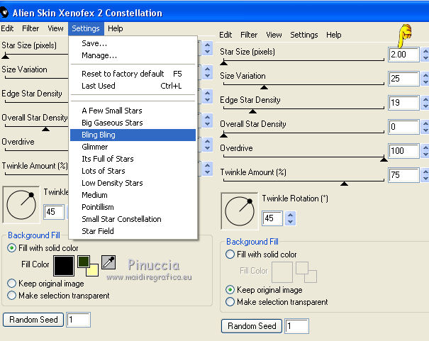Click the left Twinkle Rotation dial
Screen dimensions: 429x341
click(x=21, y=205)
